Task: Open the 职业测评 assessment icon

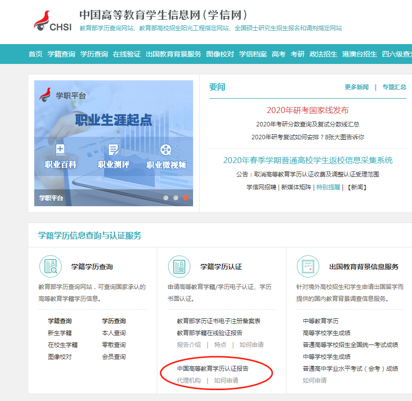Action: click(x=113, y=150)
